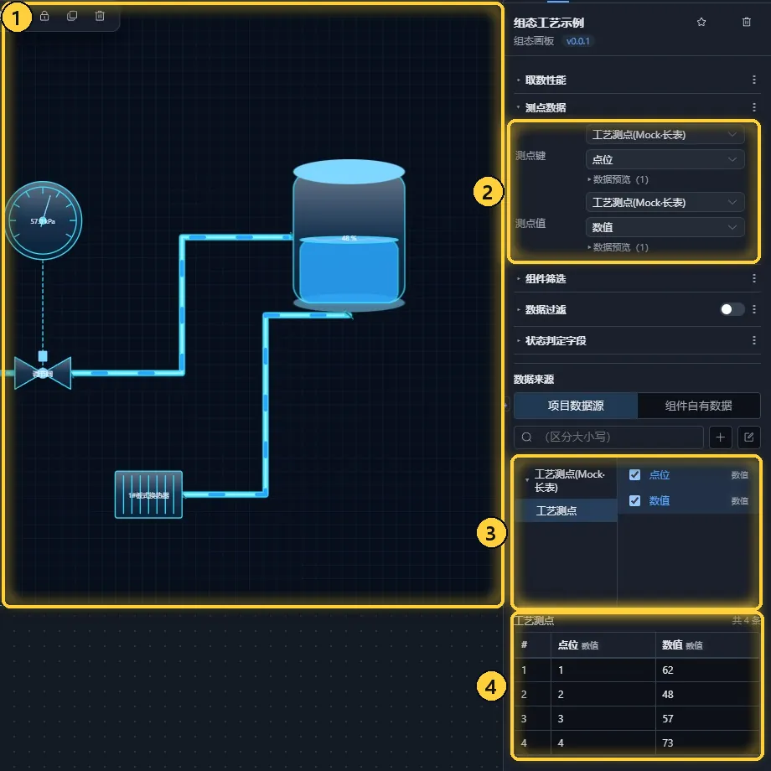Collapse the 工艺测点(Mock-长表) tree node
The height and width of the screenshot is (771, 771).
(527, 480)
